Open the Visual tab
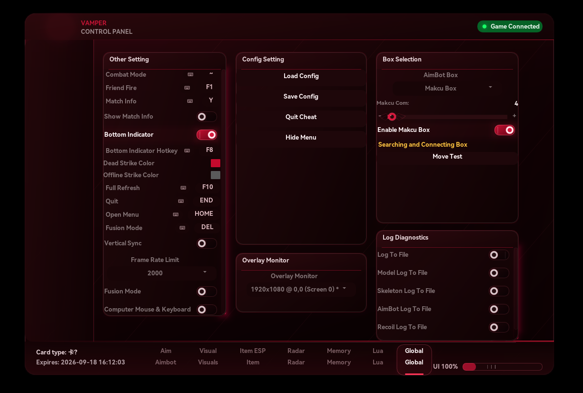The image size is (583, 393). pyautogui.click(x=208, y=357)
